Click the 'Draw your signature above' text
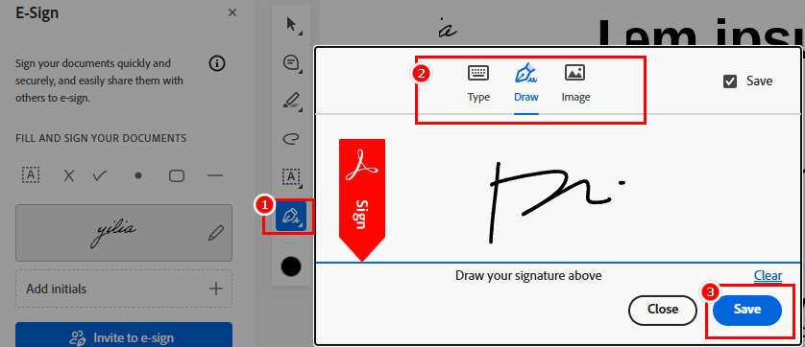 (528, 276)
